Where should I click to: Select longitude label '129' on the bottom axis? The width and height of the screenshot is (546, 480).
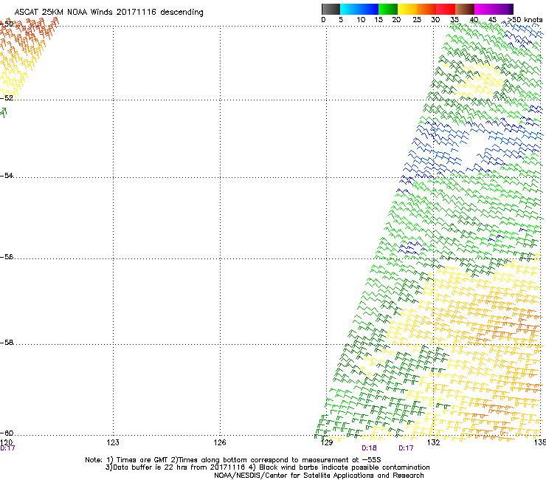[x=327, y=442]
